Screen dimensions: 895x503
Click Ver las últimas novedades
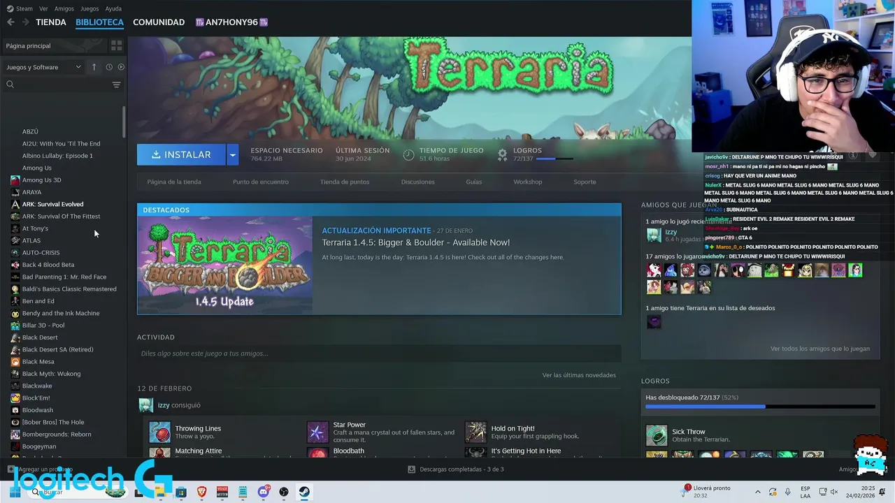(579, 375)
